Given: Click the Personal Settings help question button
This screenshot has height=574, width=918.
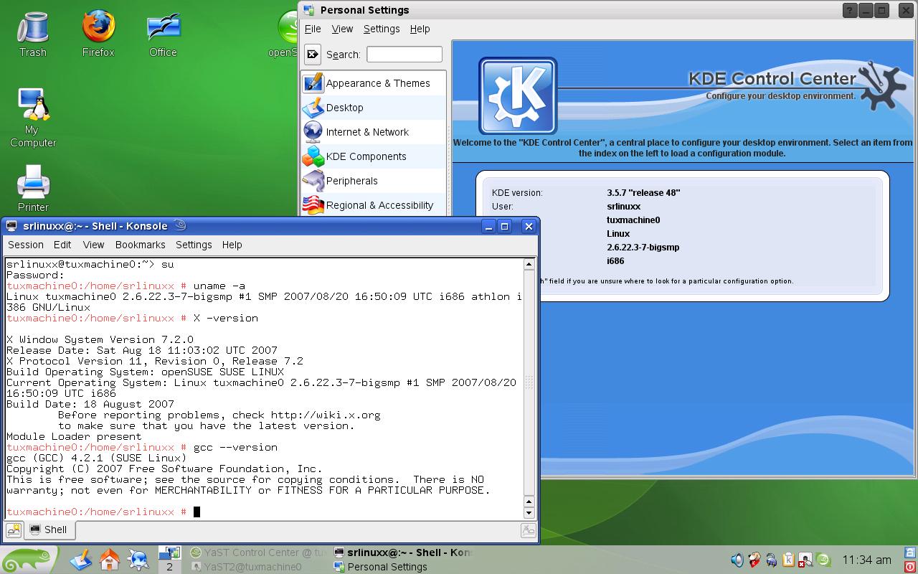Looking at the screenshot, I should point(849,10).
